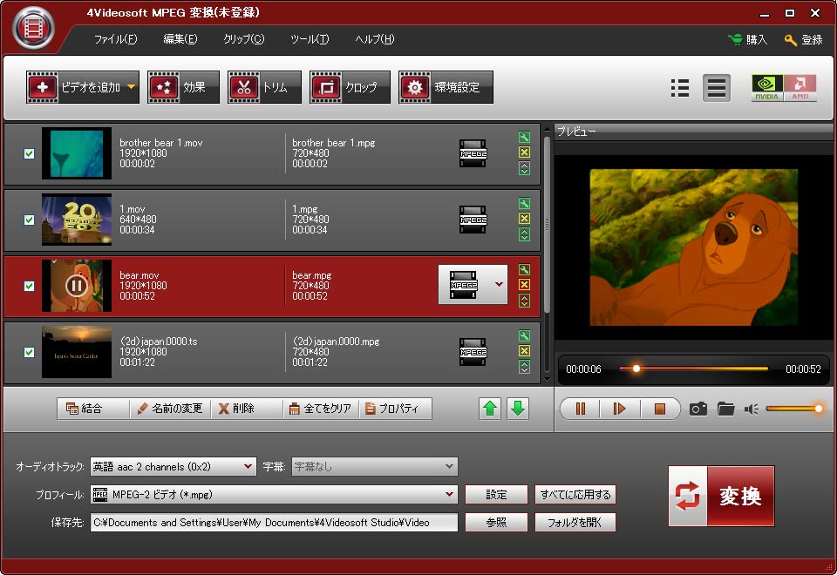Take a snapshot with the camera icon
This screenshot has height=575, width=837.
(697, 409)
